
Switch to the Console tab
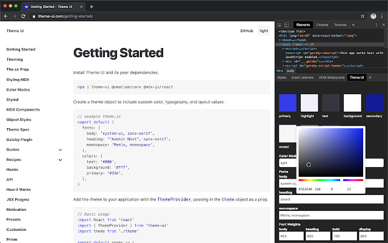point(322,25)
